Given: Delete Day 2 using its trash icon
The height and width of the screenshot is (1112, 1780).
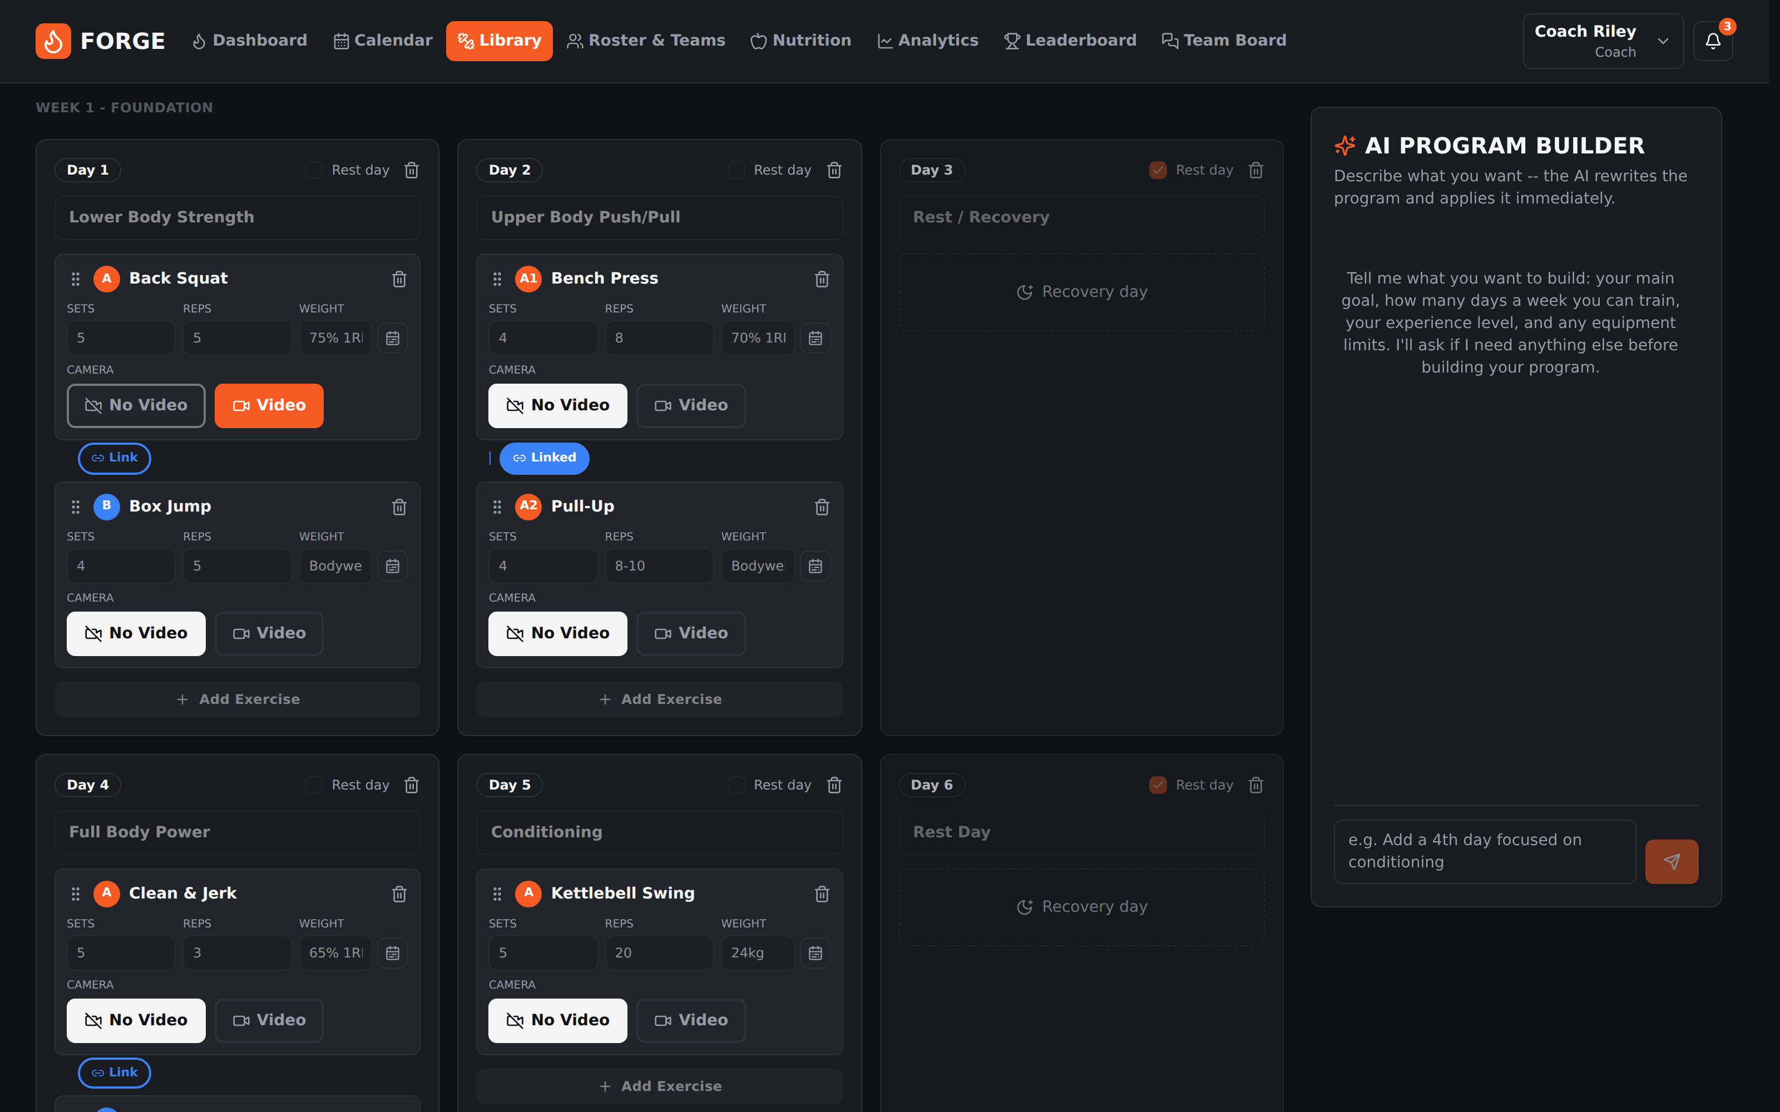Looking at the screenshot, I should [834, 170].
